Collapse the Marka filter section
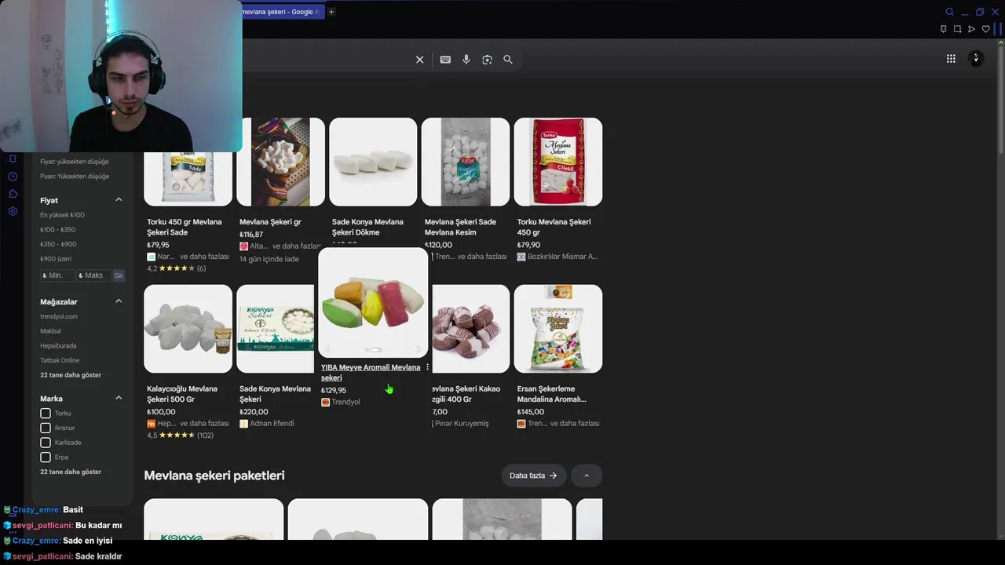The width and height of the screenshot is (1005, 565). click(x=119, y=398)
